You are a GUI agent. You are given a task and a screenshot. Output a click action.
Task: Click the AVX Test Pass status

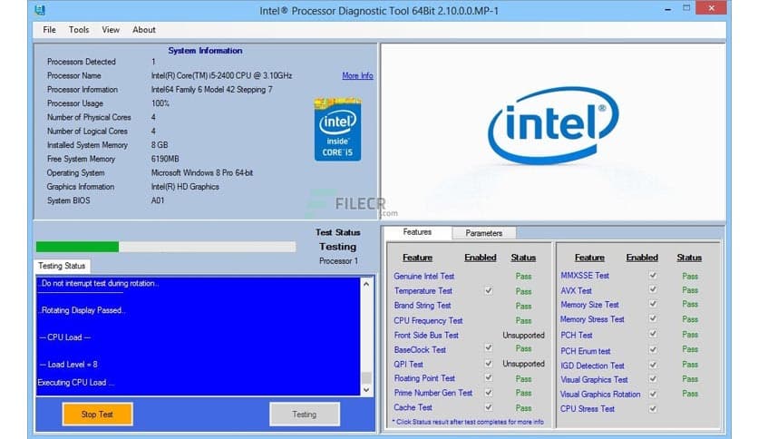tap(690, 290)
